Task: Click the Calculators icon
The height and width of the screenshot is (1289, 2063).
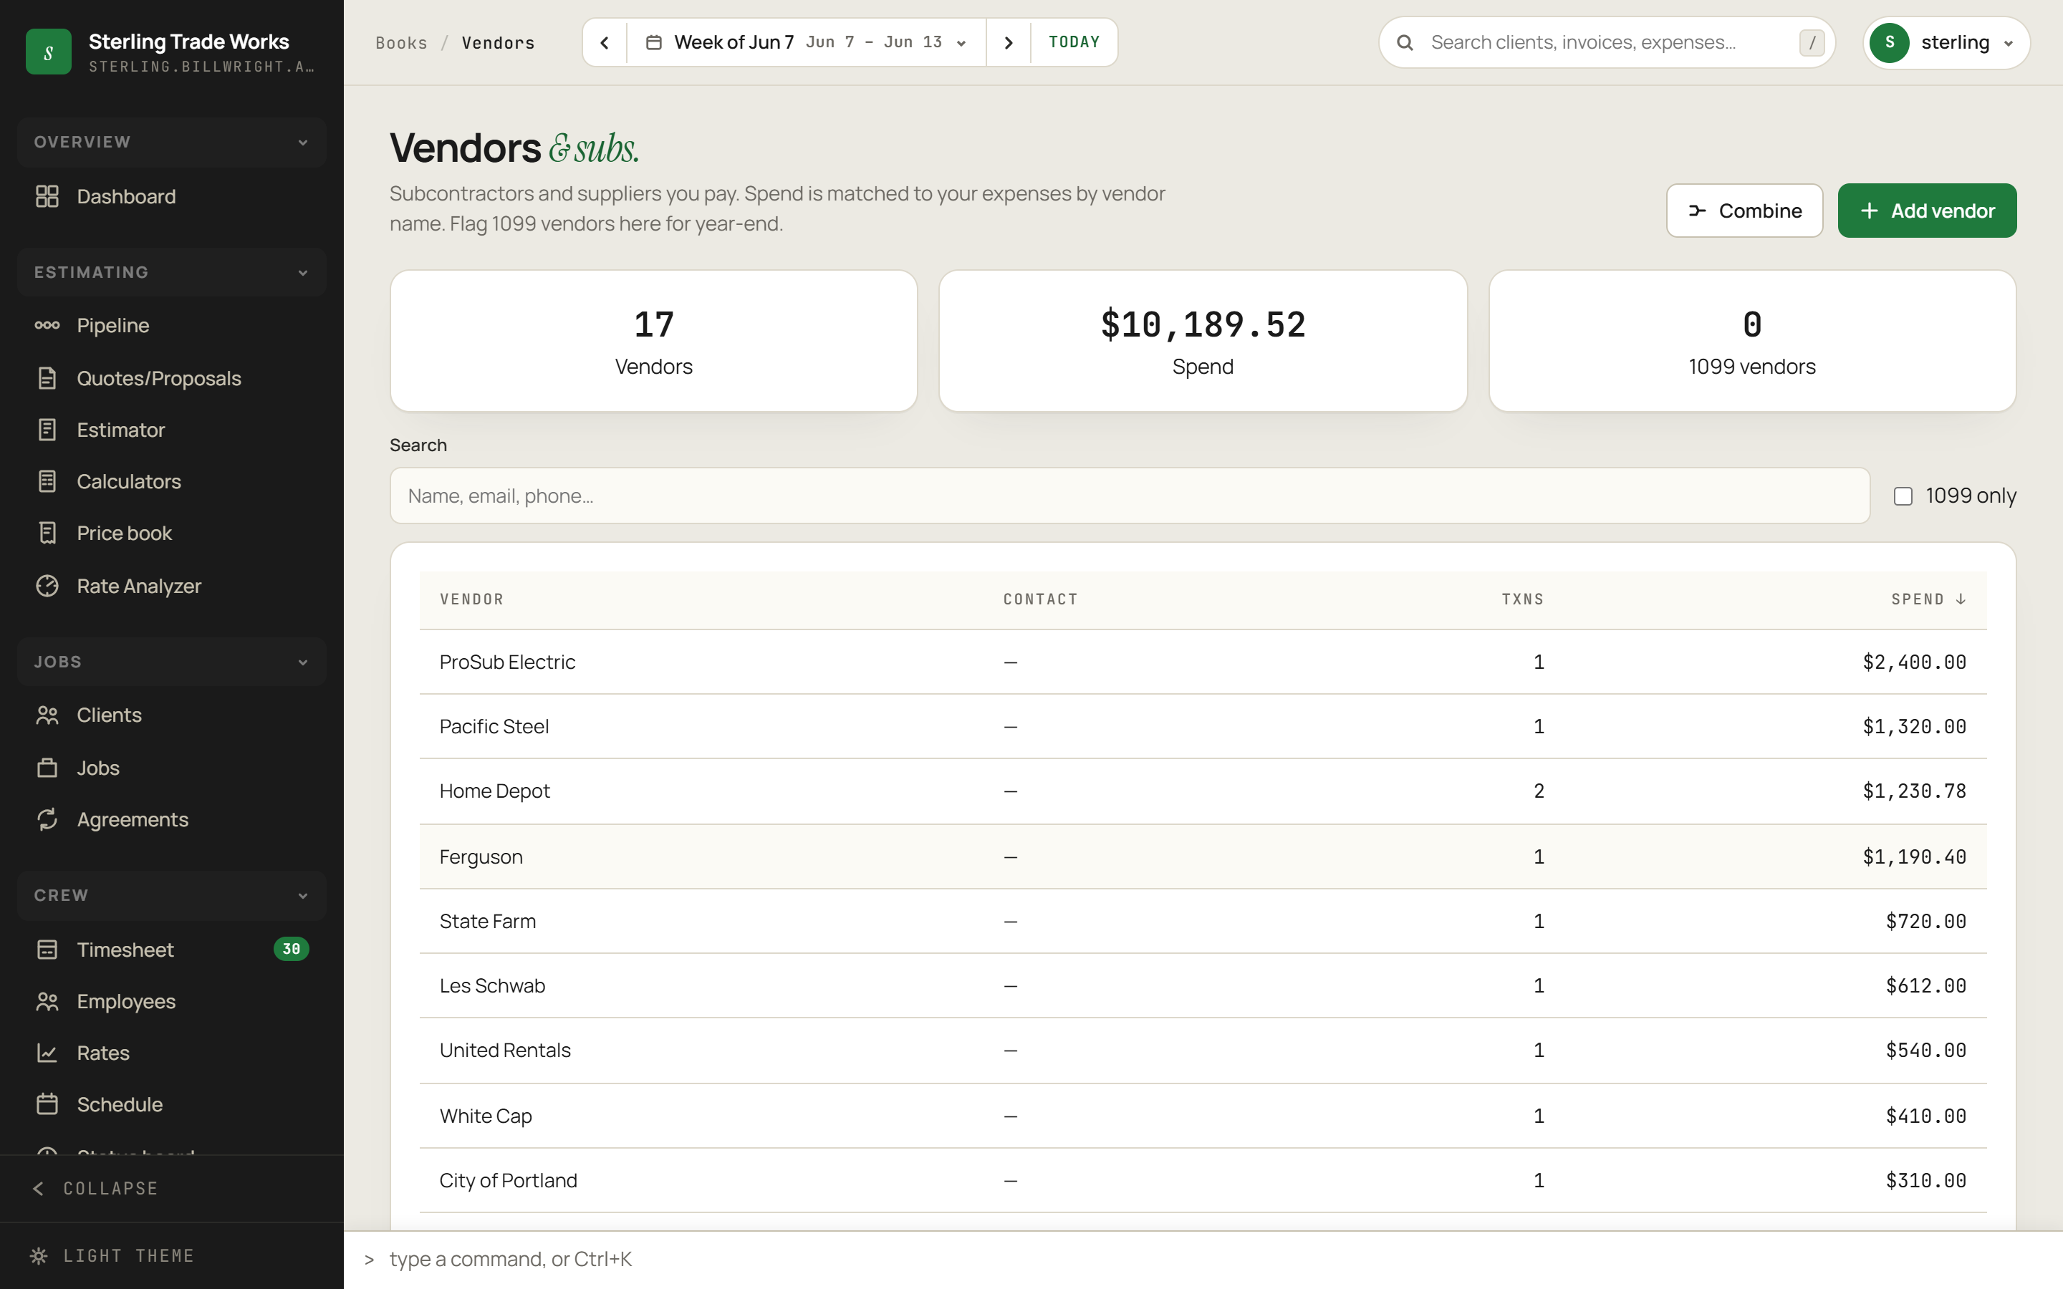Action: (x=47, y=481)
